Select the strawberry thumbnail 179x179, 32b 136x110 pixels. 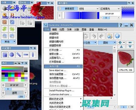pyautogui.click(x=126, y=61)
